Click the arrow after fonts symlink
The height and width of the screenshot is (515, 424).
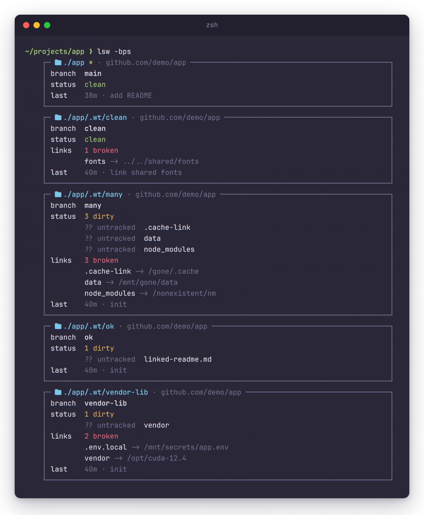(114, 161)
